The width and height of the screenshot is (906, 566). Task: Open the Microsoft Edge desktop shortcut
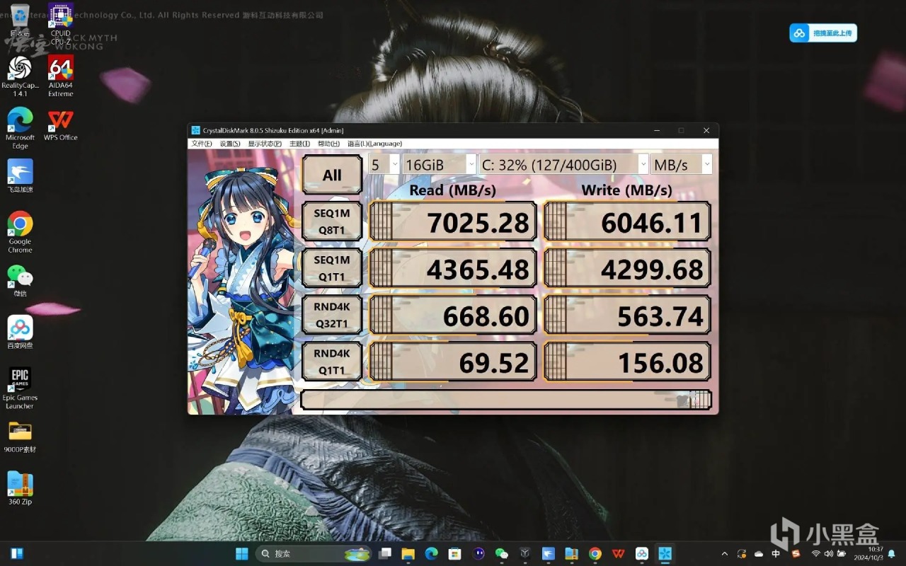click(20, 128)
